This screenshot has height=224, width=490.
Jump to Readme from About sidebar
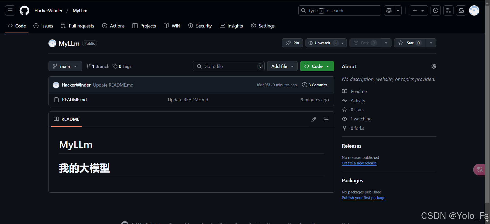tap(354, 91)
